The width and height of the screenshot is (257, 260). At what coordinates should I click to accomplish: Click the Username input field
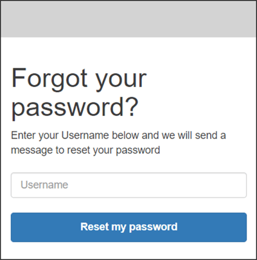pyautogui.click(x=128, y=185)
